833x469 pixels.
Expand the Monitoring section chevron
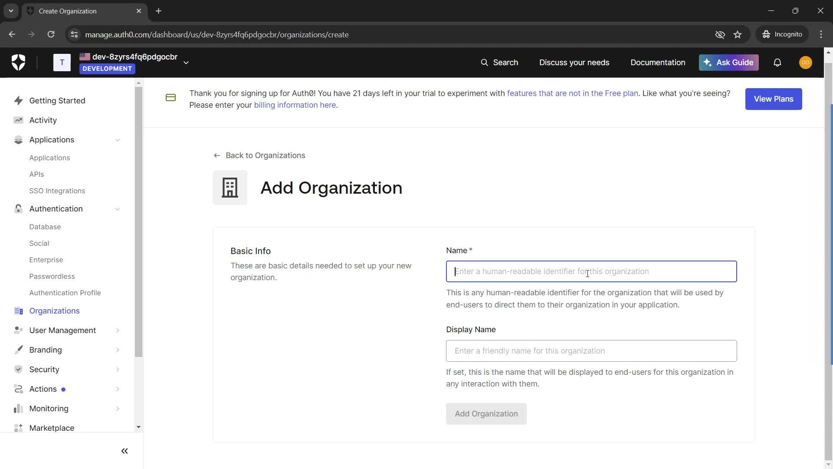point(118,409)
